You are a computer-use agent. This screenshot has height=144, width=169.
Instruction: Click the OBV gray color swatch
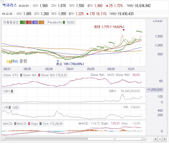(12, 91)
